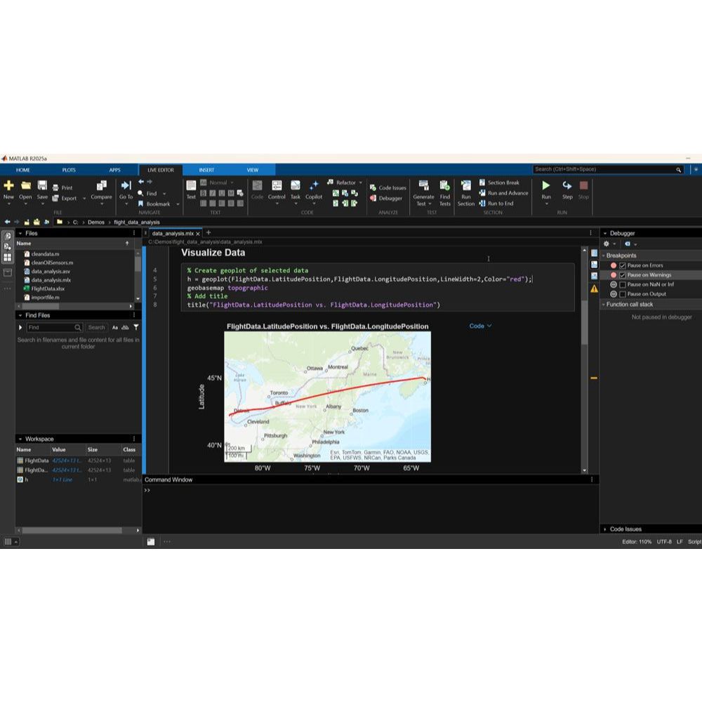Viewport: 702px width, 702px height.
Task: Uncheck Pause on Errors breakpoint
Action: (622, 265)
